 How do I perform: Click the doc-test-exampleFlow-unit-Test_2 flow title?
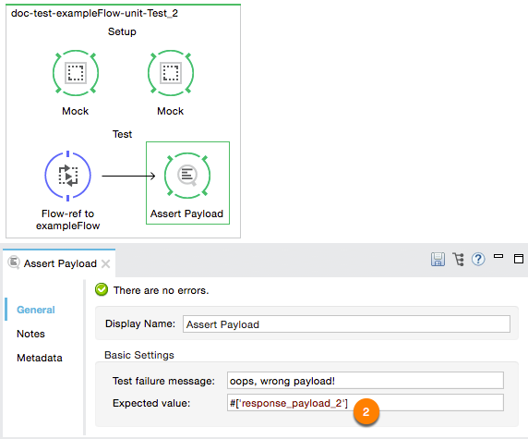tap(94, 13)
